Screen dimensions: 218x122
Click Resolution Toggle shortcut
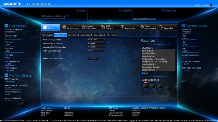click(151, 67)
